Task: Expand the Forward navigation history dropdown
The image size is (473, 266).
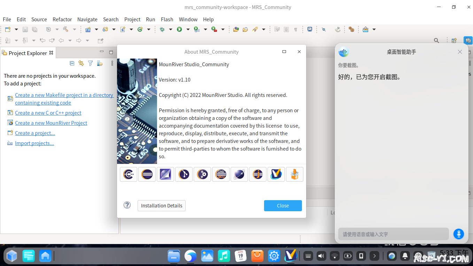Action: [87, 40]
